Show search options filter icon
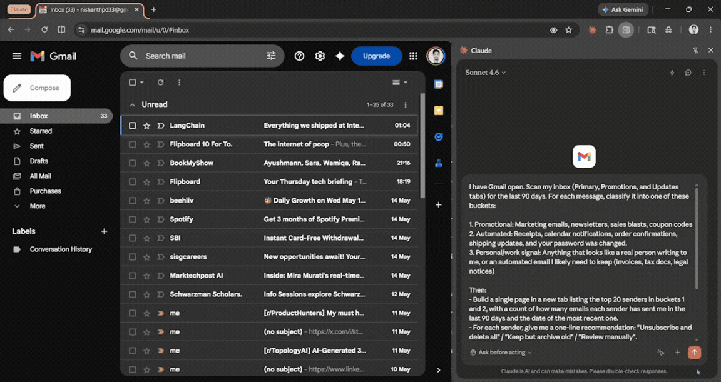This screenshot has height=382, width=721. click(271, 56)
